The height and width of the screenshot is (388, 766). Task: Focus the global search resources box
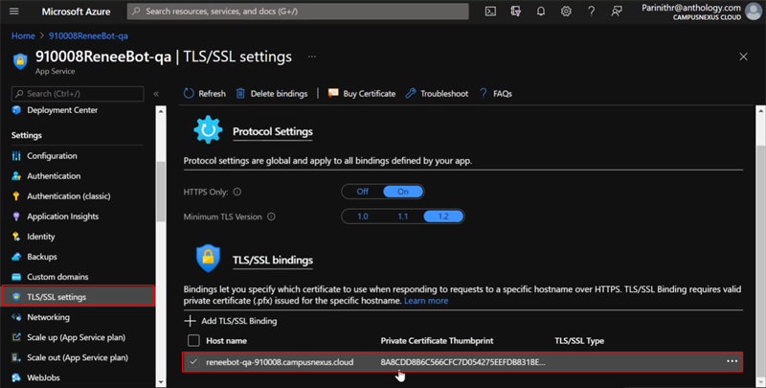click(298, 11)
